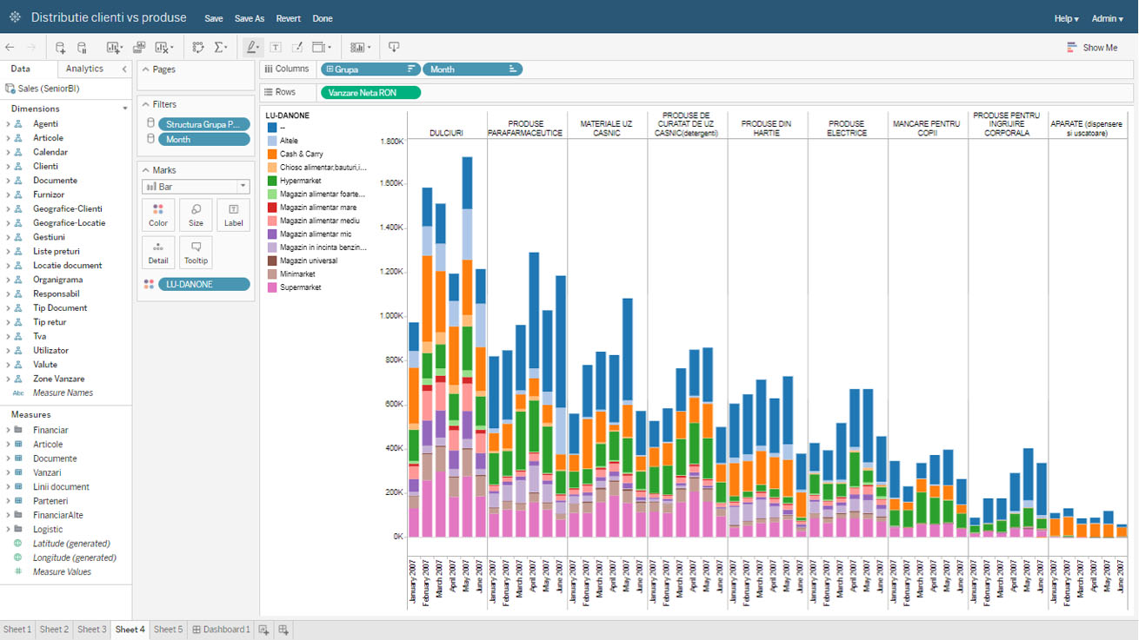The width and height of the screenshot is (1139, 640).
Task: Collapse the Filters card
Action: (145, 104)
